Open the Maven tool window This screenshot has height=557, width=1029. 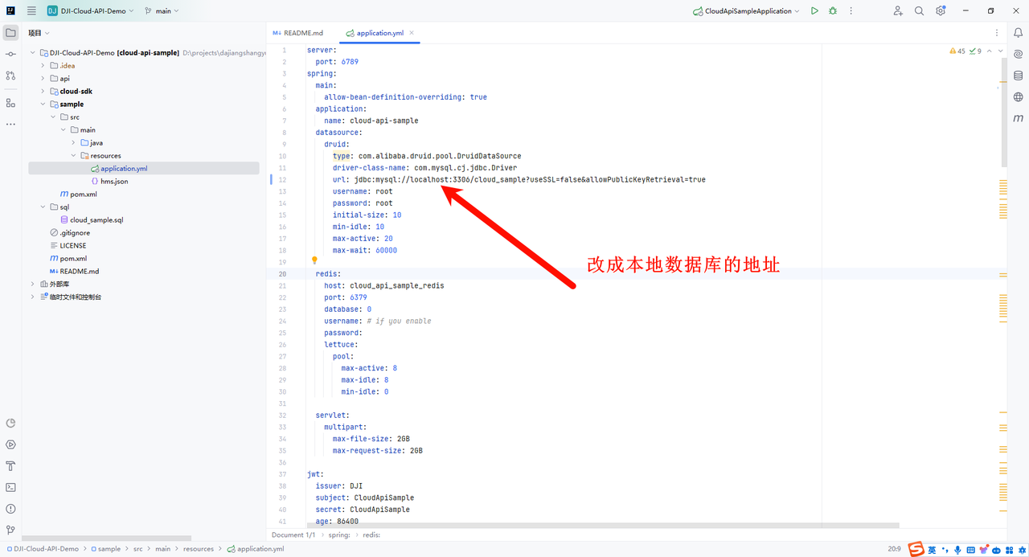coord(1018,118)
